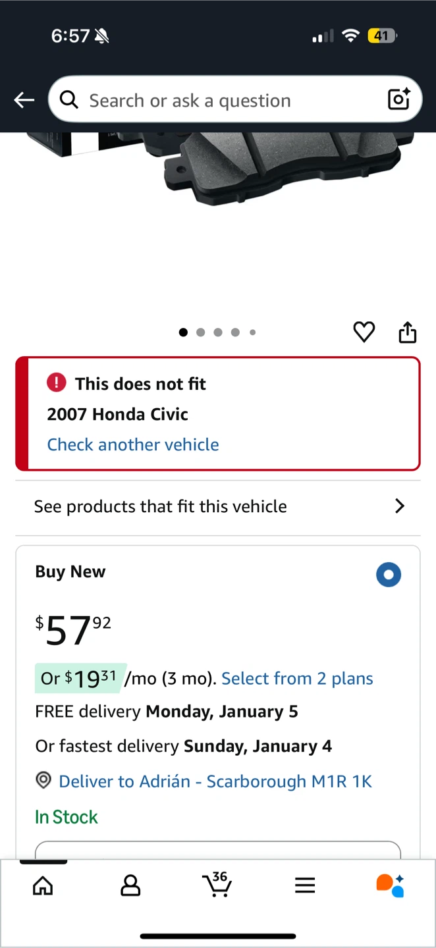Screen dimensions: 436x948
Task: Tap the back arrow
Action: tap(24, 100)
